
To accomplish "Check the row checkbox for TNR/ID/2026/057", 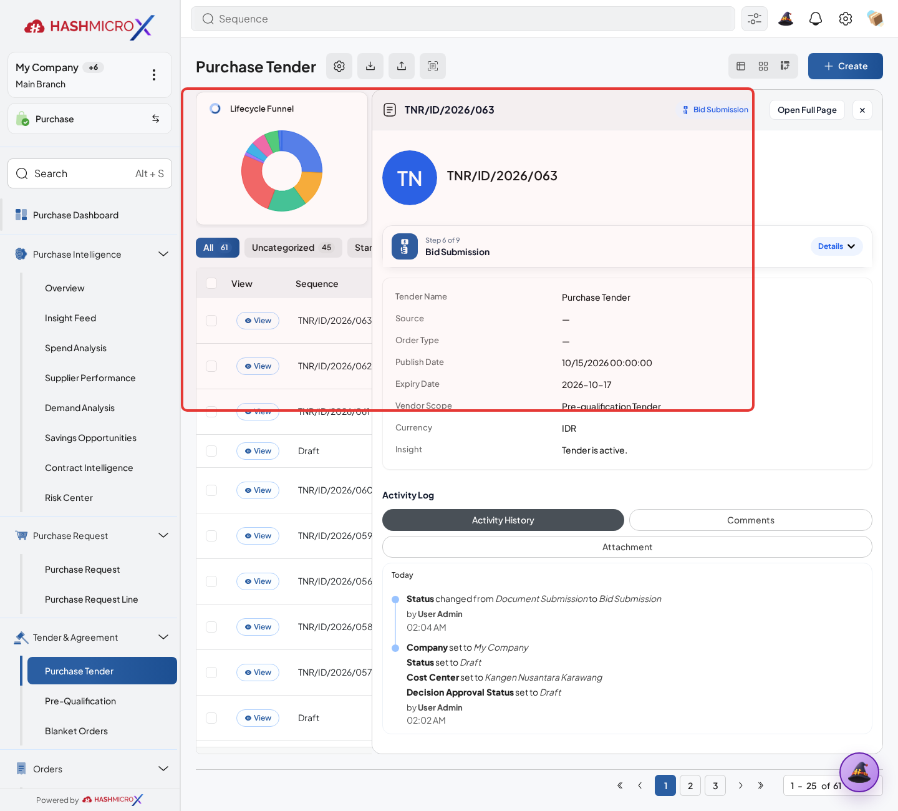I will point(211,673).
